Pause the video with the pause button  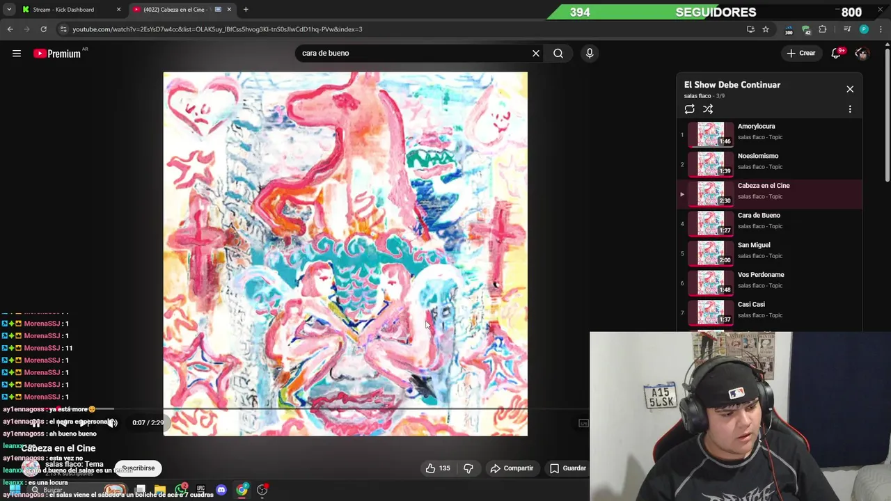click(36, 423)
